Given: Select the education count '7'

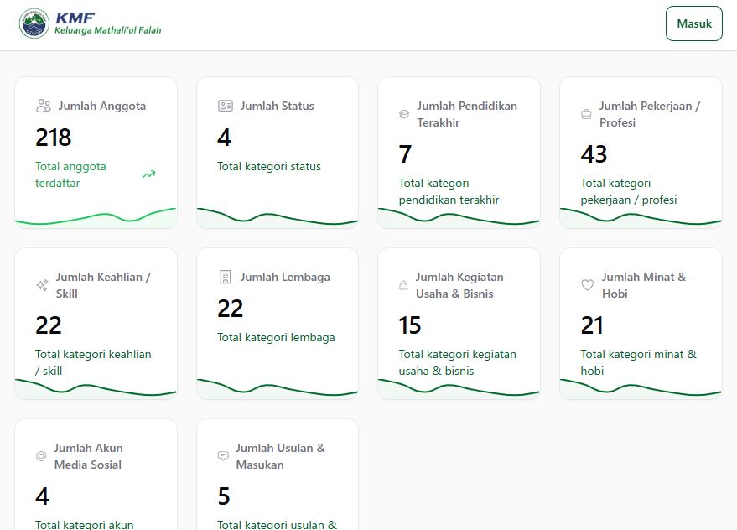Looking at the screenshot, I should point(405,154).
